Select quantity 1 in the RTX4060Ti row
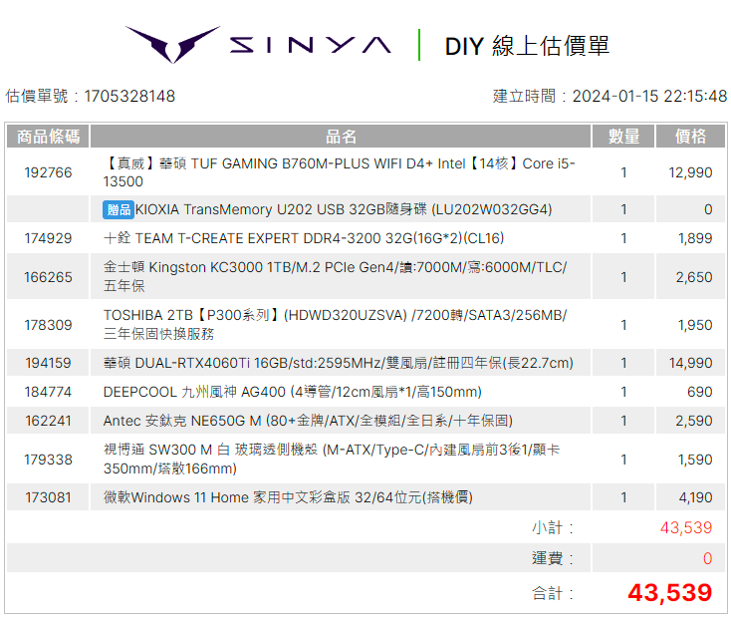731x619 pixels. click(x=623, y=363)
